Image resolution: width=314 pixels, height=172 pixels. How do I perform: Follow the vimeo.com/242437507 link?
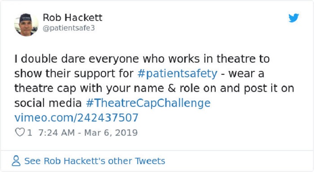point(76,118)
